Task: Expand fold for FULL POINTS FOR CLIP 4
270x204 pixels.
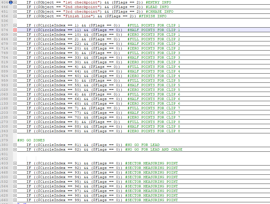Action: coord(15,67)
